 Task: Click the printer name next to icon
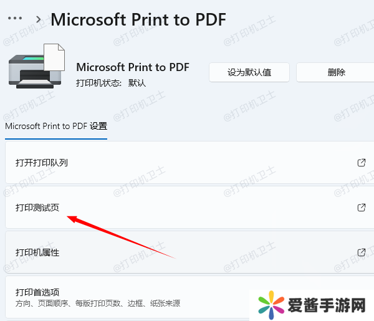[x=133, y=67]
